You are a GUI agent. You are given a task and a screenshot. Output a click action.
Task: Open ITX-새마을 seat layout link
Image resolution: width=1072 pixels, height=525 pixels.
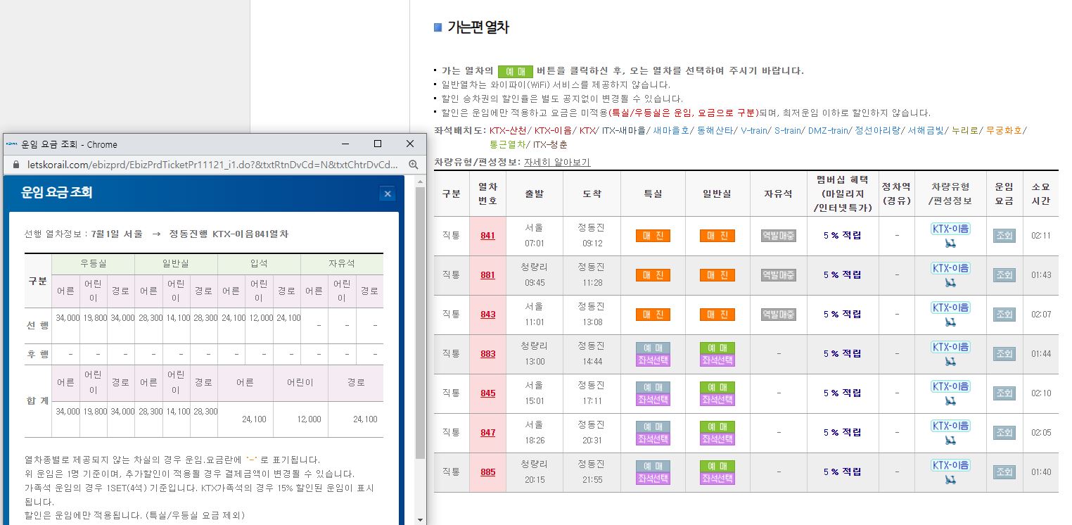[624, 130]
